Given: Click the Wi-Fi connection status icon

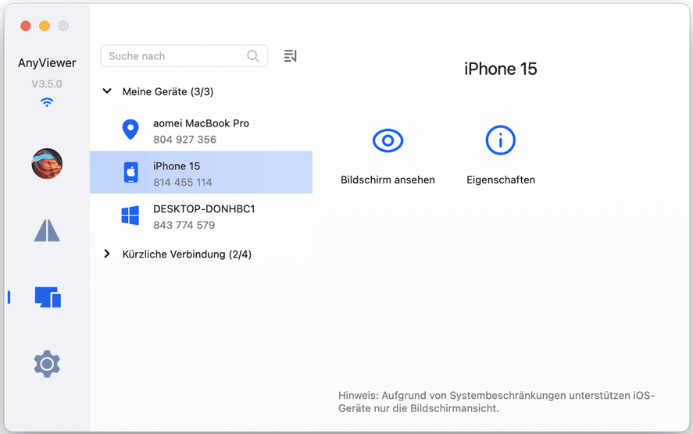Looking at the screenshot, I should coord(47,102).
